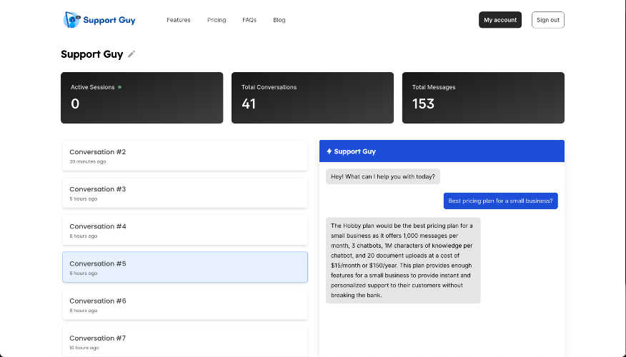
Task: Open the FAQs nav link
Action: coord(249,20)
